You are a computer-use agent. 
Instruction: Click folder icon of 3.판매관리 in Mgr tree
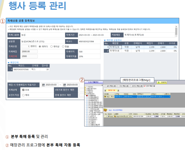[x=85, y=90]
